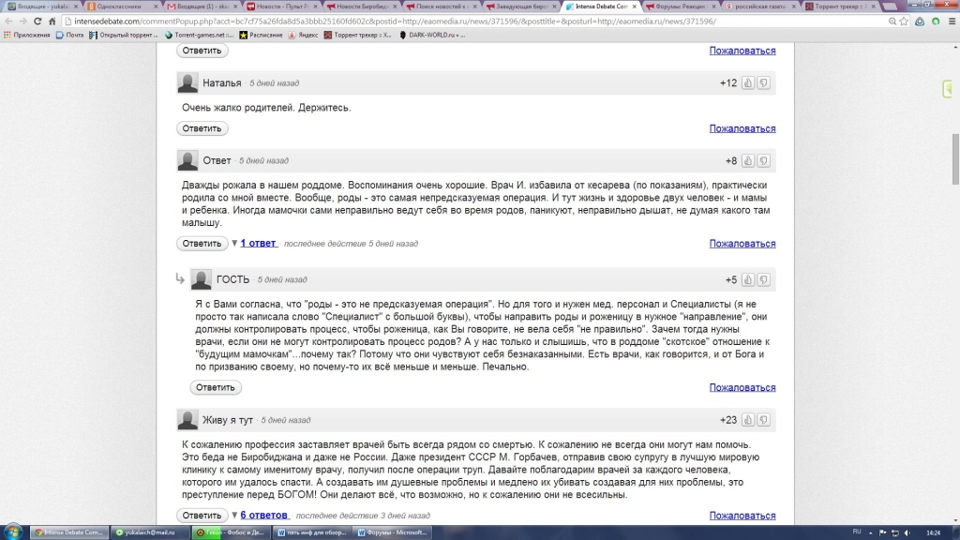Screen dimensions: 960x540
Task: Switch to the Форумы: Реакция tab
Action: point(680,7)
